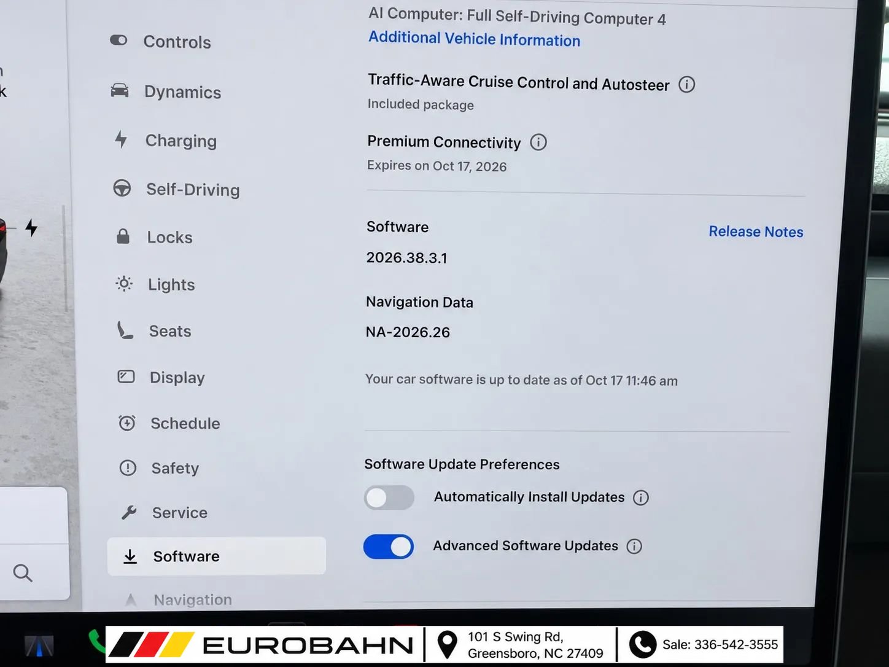Tap the Display screen icon
This screenshot has width=889, height=667.
[x=126, y=376]
